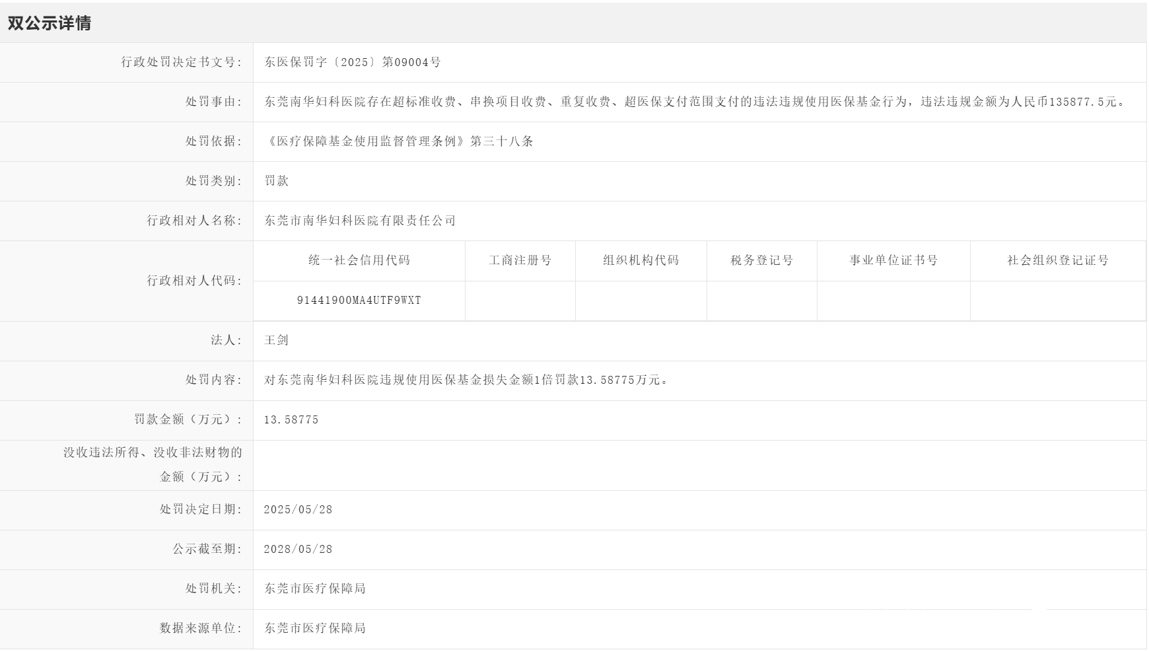Click company name 东莞市南华妇科医院有限责任公司

click(360, 221)
